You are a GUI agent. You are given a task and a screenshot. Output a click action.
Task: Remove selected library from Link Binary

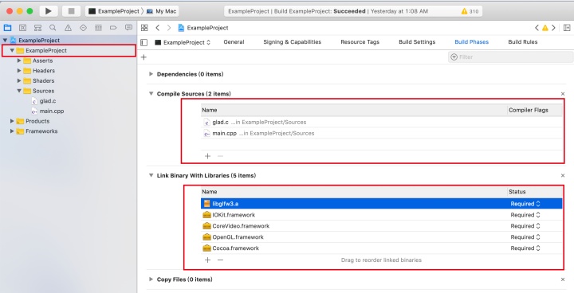tap(220, 260)
